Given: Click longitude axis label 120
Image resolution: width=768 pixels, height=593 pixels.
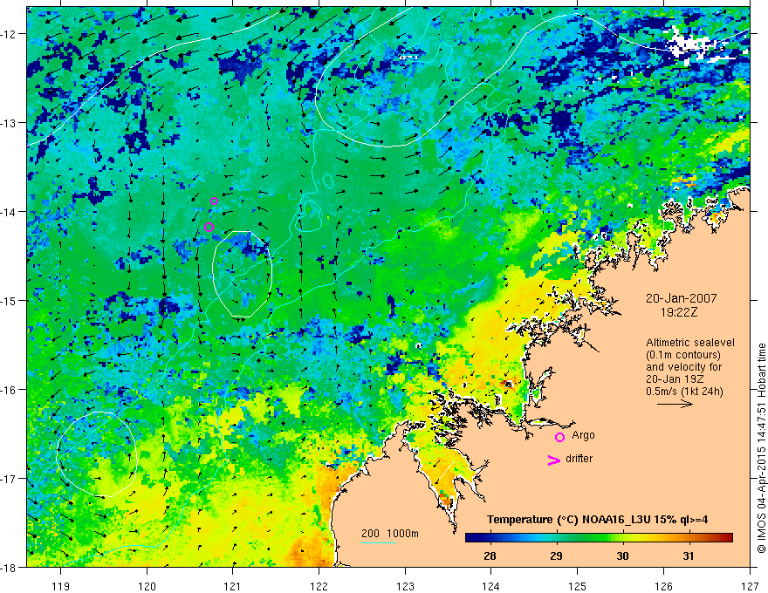Looking at the screenshot, I should [147, 586].
